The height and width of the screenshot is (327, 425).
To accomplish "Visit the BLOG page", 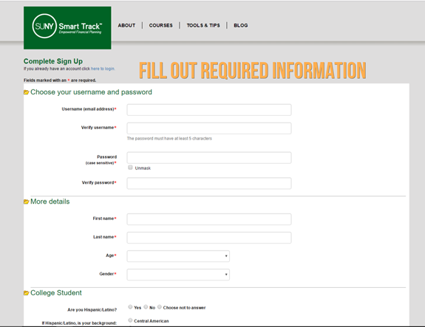I will (241, 25).
